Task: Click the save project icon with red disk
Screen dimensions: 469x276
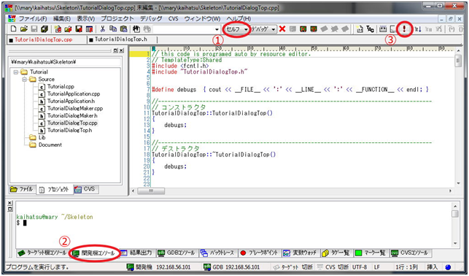Action: 79,29
